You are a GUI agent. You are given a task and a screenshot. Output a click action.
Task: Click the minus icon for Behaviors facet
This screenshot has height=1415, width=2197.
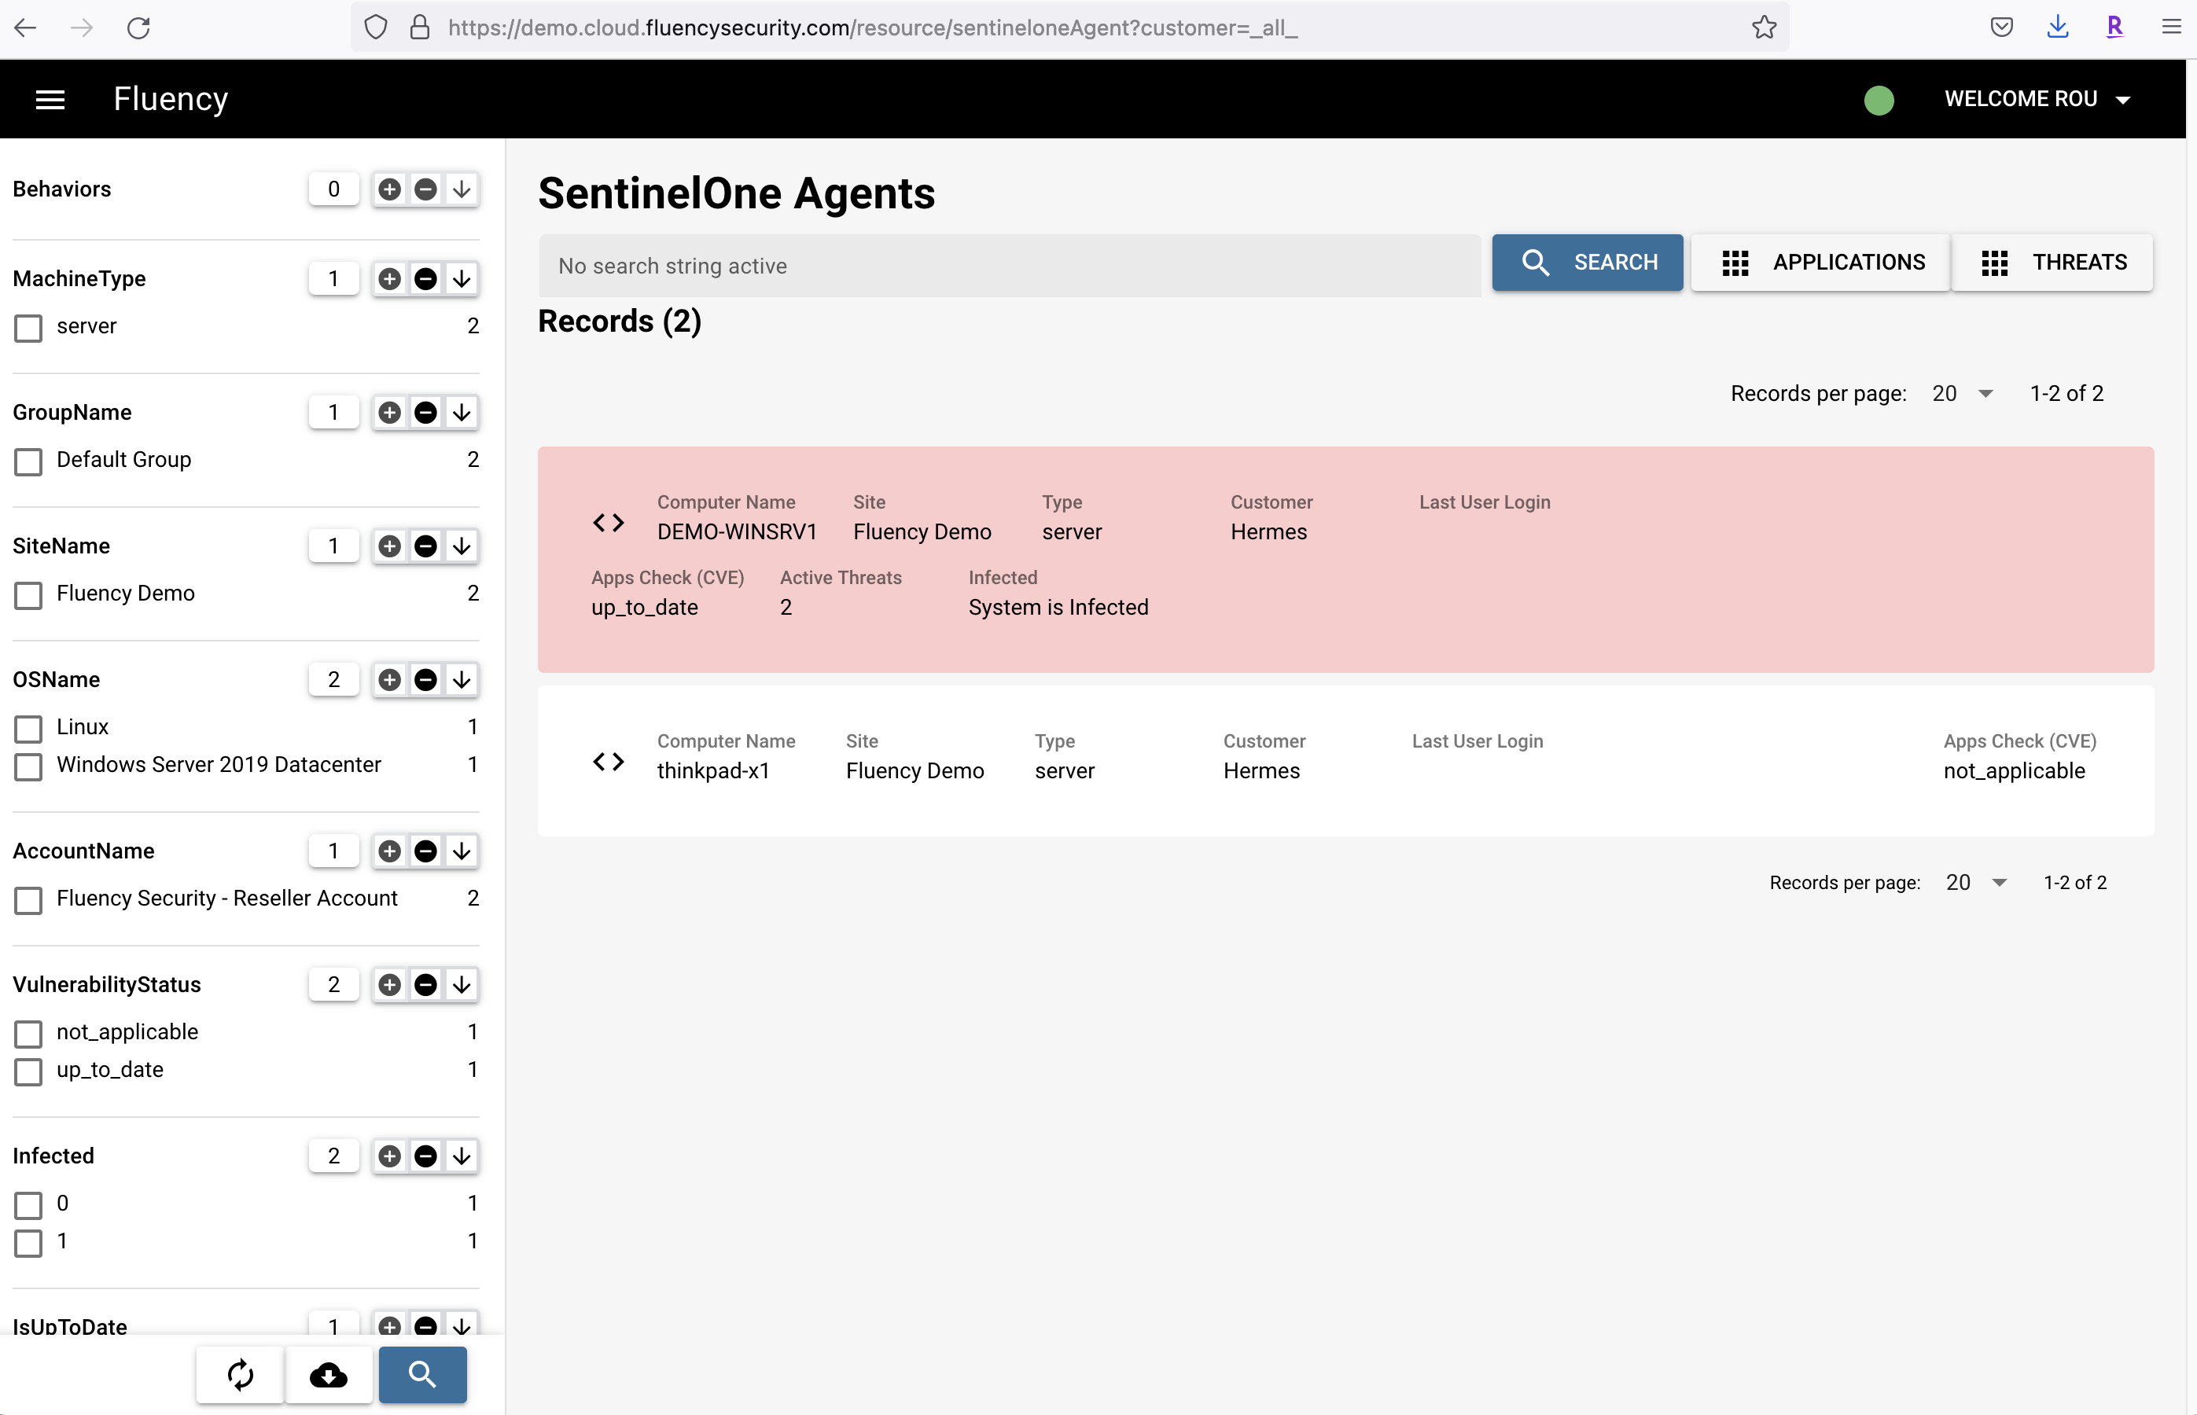[x=425, y=189]
